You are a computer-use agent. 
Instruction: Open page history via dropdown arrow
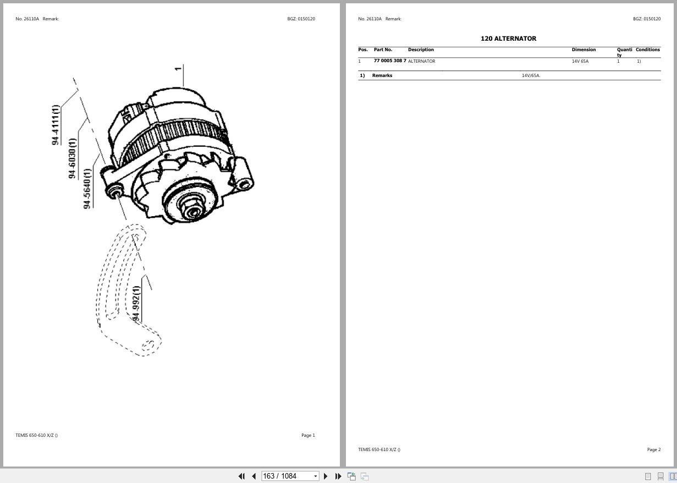tap(314, 476)
